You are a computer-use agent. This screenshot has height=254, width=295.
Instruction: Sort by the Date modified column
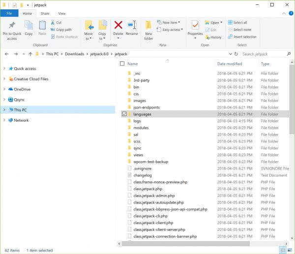(230, 64)
